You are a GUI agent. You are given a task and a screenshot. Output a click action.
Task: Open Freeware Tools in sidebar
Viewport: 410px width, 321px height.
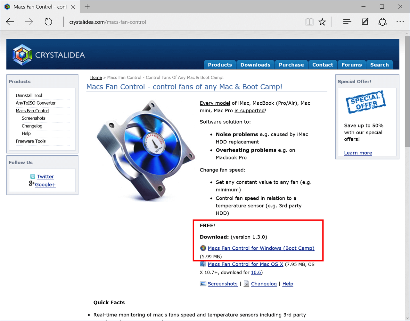coord(31,141)
